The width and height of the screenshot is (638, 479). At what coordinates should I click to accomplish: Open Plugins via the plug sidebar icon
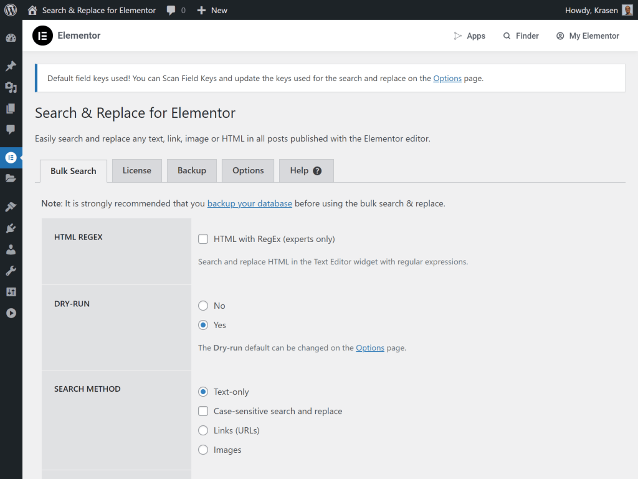[11, 228]
